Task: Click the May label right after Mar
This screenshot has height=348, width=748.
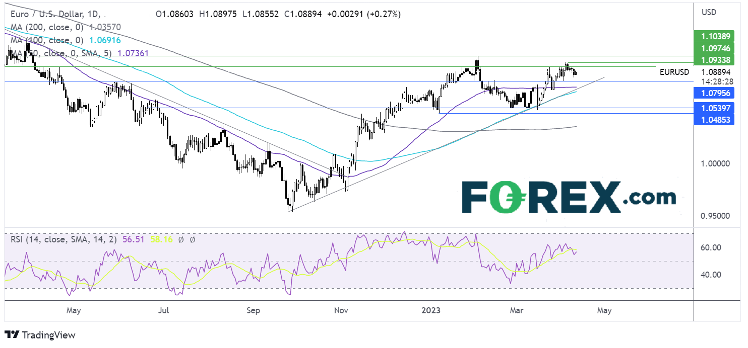Action: pyautogui.click(x=604, y=311)
